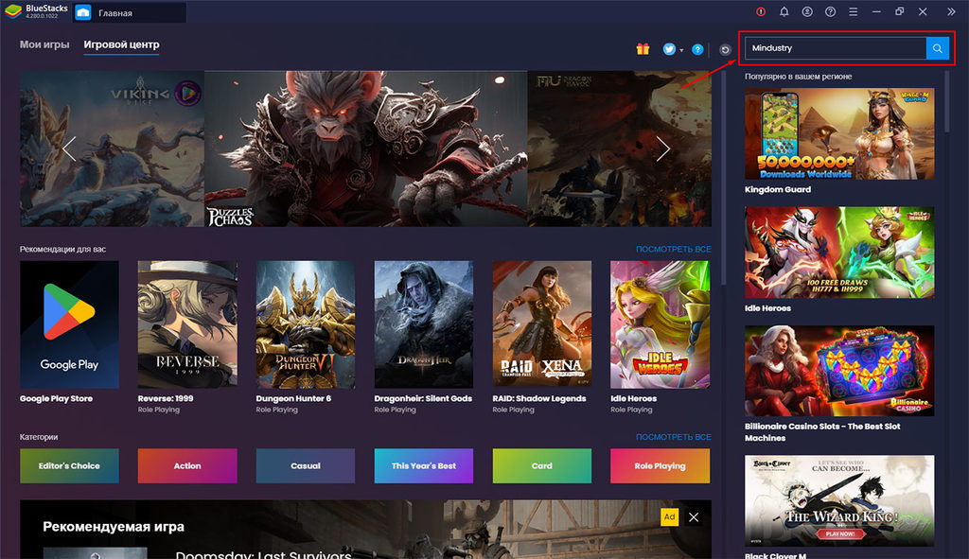
Task: Click the refresh history icon near search
Action: point(725,50)
